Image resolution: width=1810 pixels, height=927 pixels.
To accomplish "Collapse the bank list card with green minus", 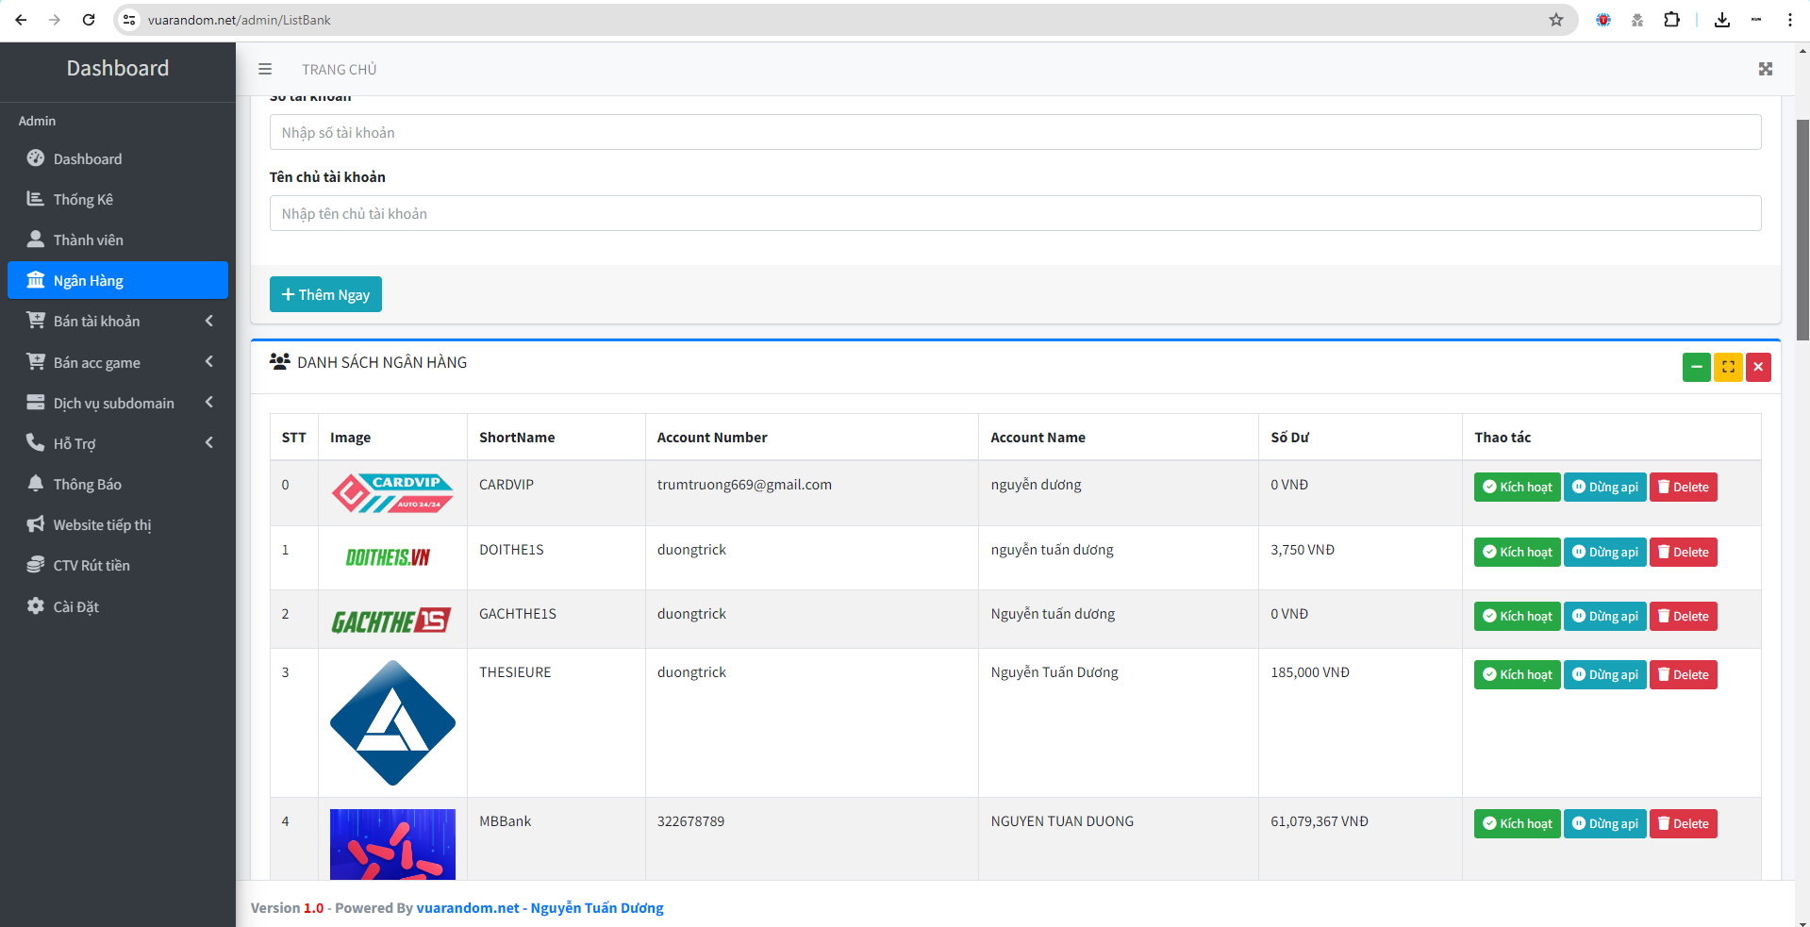I will pos(1696,367).
